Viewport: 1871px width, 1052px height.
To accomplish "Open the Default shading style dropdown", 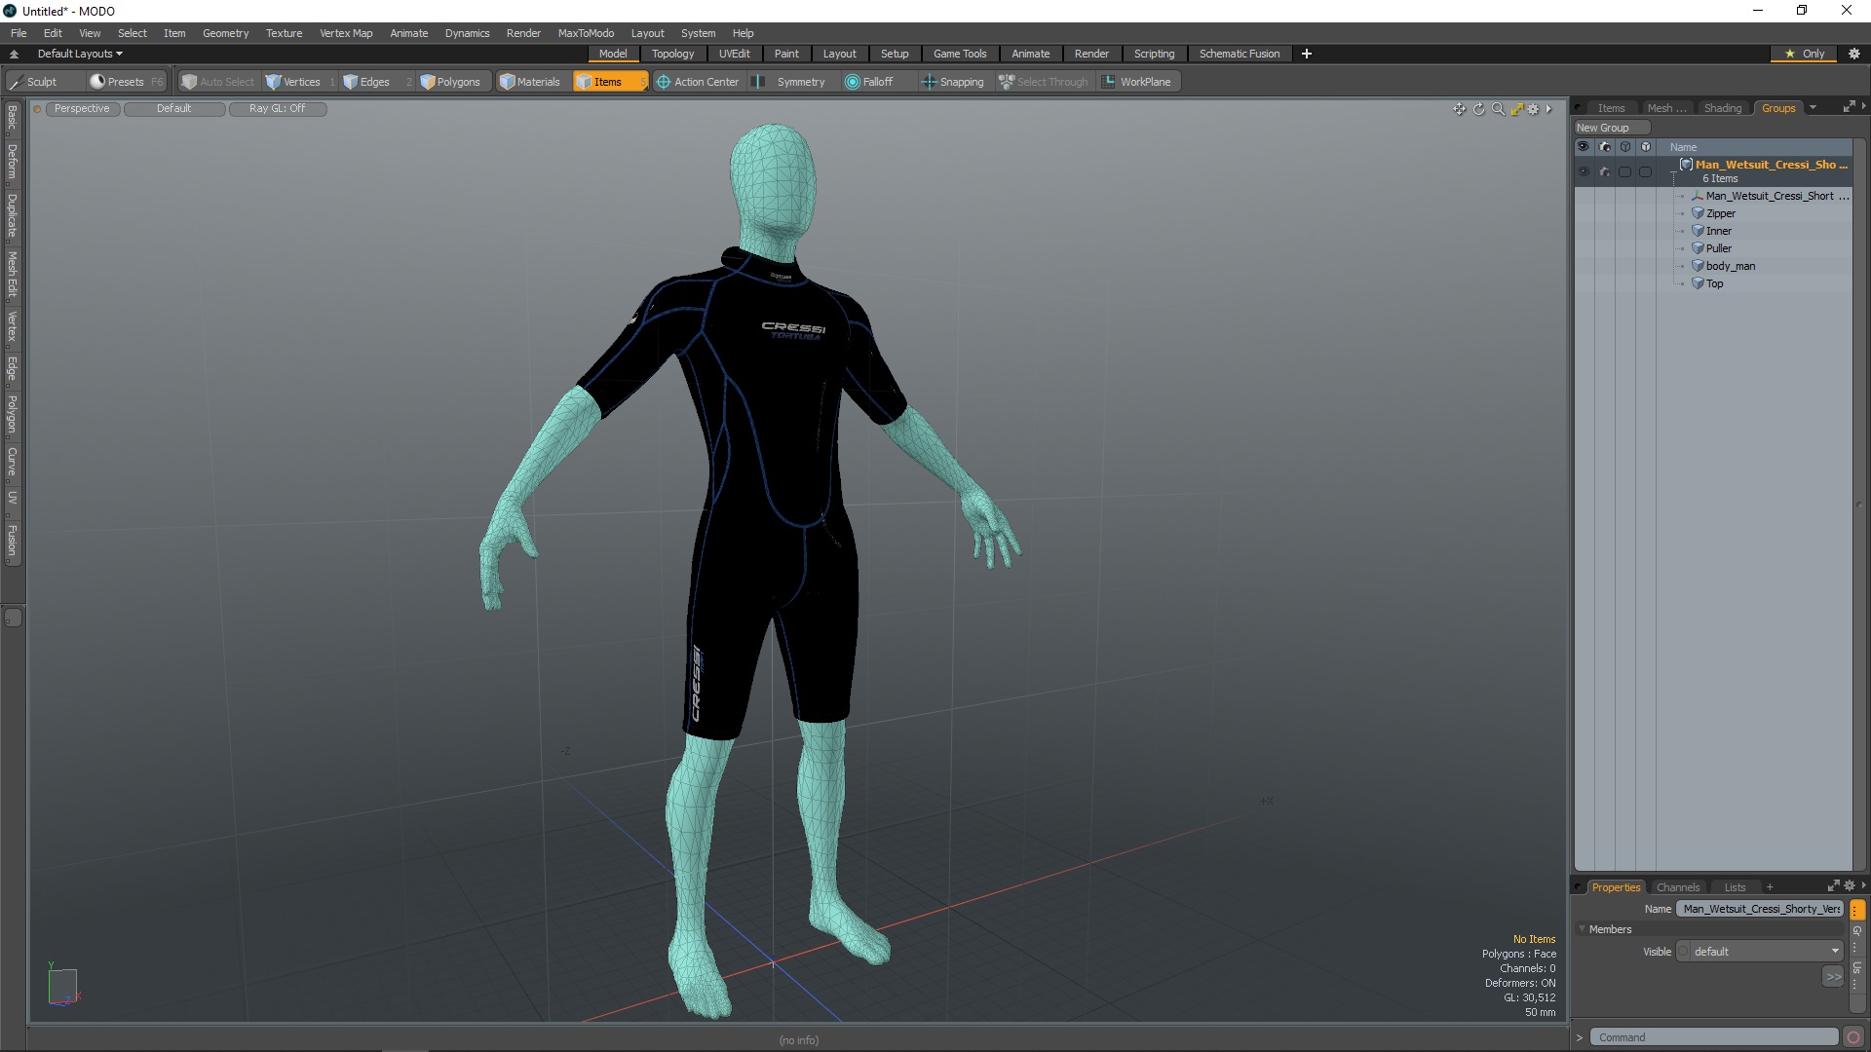I will click(x=174, y=109).
